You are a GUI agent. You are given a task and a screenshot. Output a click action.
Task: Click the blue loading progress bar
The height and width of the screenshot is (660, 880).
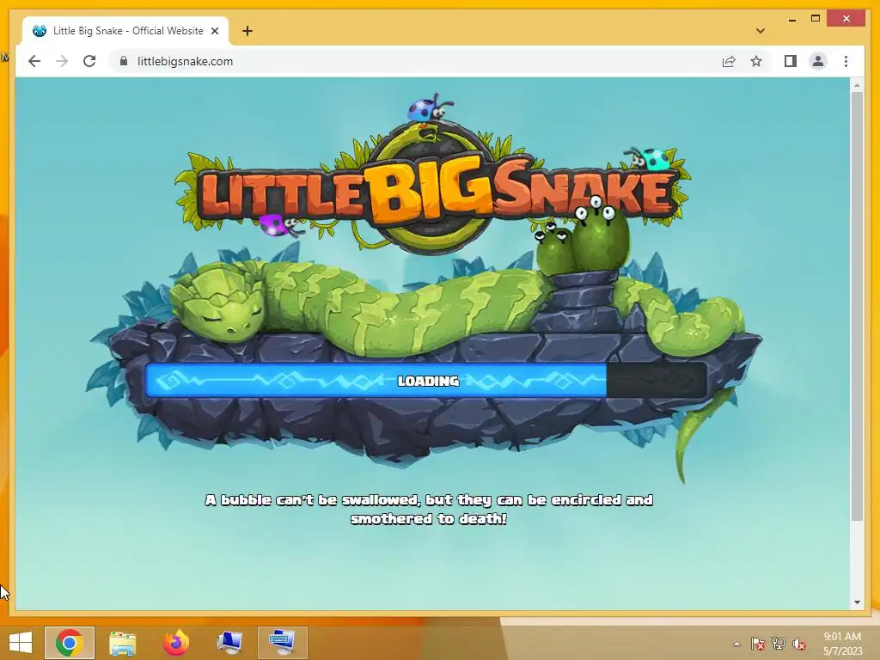(x=376, y=381)
